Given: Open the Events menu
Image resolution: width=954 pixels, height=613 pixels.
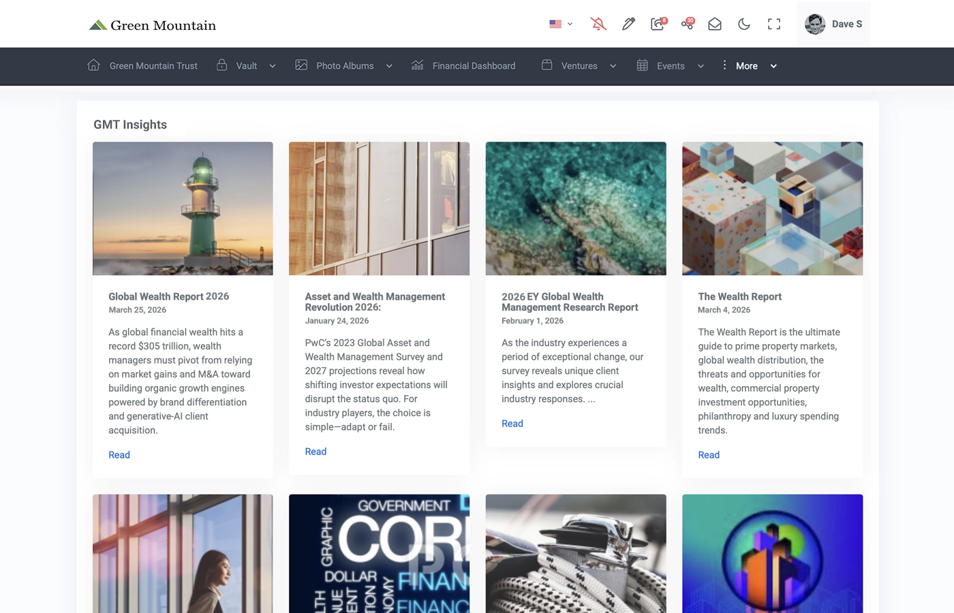Looking at the screenshot, I should coord(671,66).
